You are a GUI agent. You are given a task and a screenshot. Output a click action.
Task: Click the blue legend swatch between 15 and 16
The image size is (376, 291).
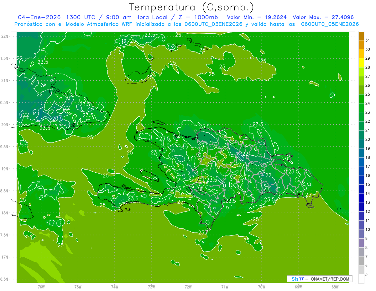[361, 180]
